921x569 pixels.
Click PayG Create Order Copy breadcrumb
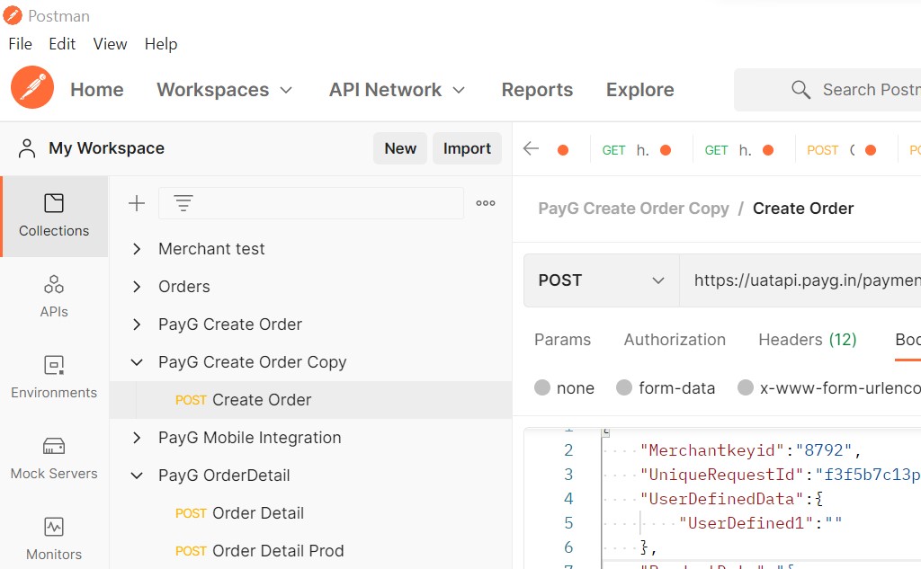634,209
